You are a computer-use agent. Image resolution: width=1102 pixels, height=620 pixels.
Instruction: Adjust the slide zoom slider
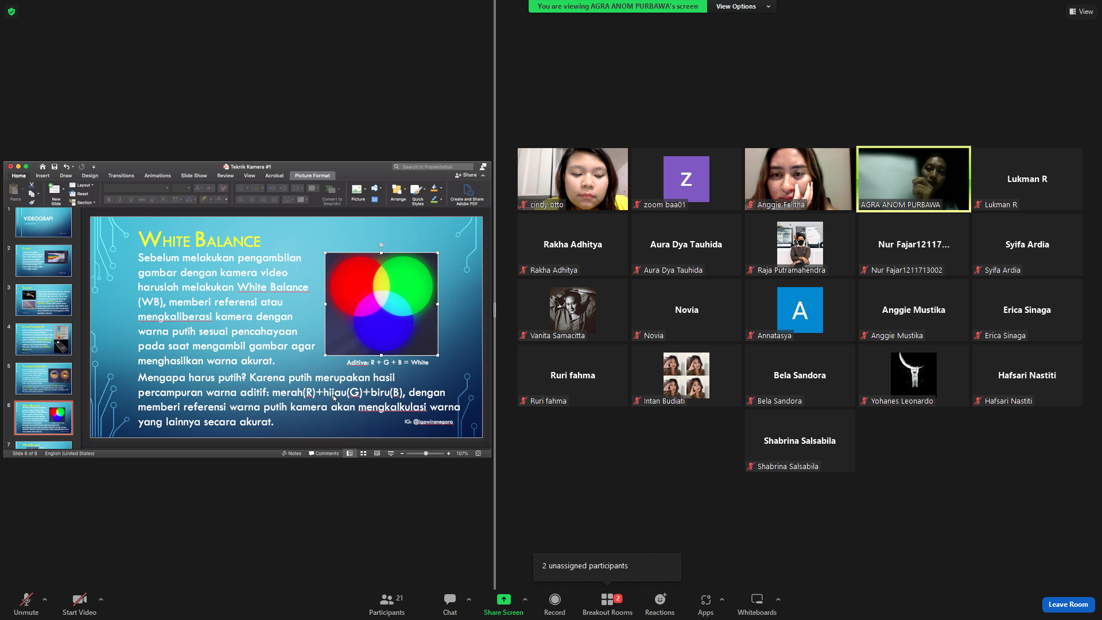point(425,454)
